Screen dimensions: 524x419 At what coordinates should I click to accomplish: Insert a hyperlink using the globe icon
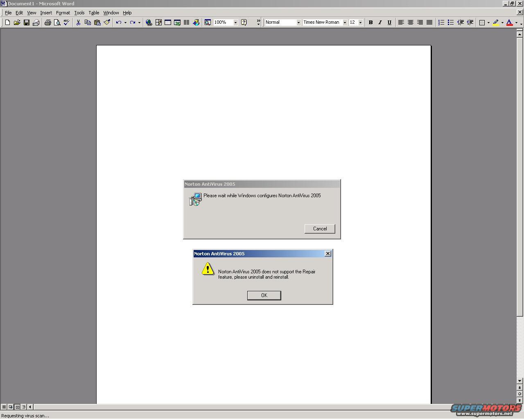149,23
